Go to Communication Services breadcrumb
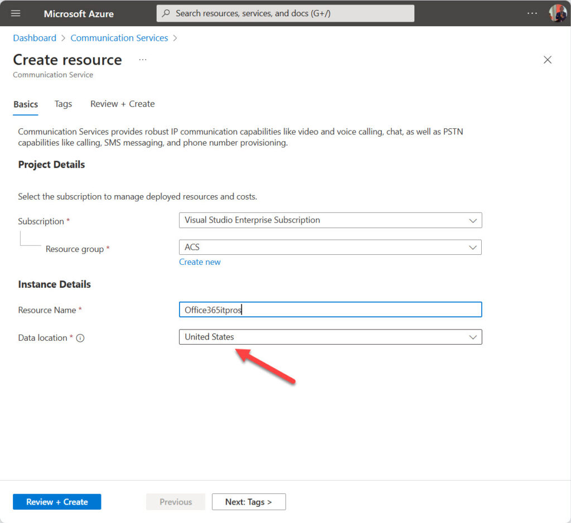The image size is (571, 523). click(x=119, y=38)
